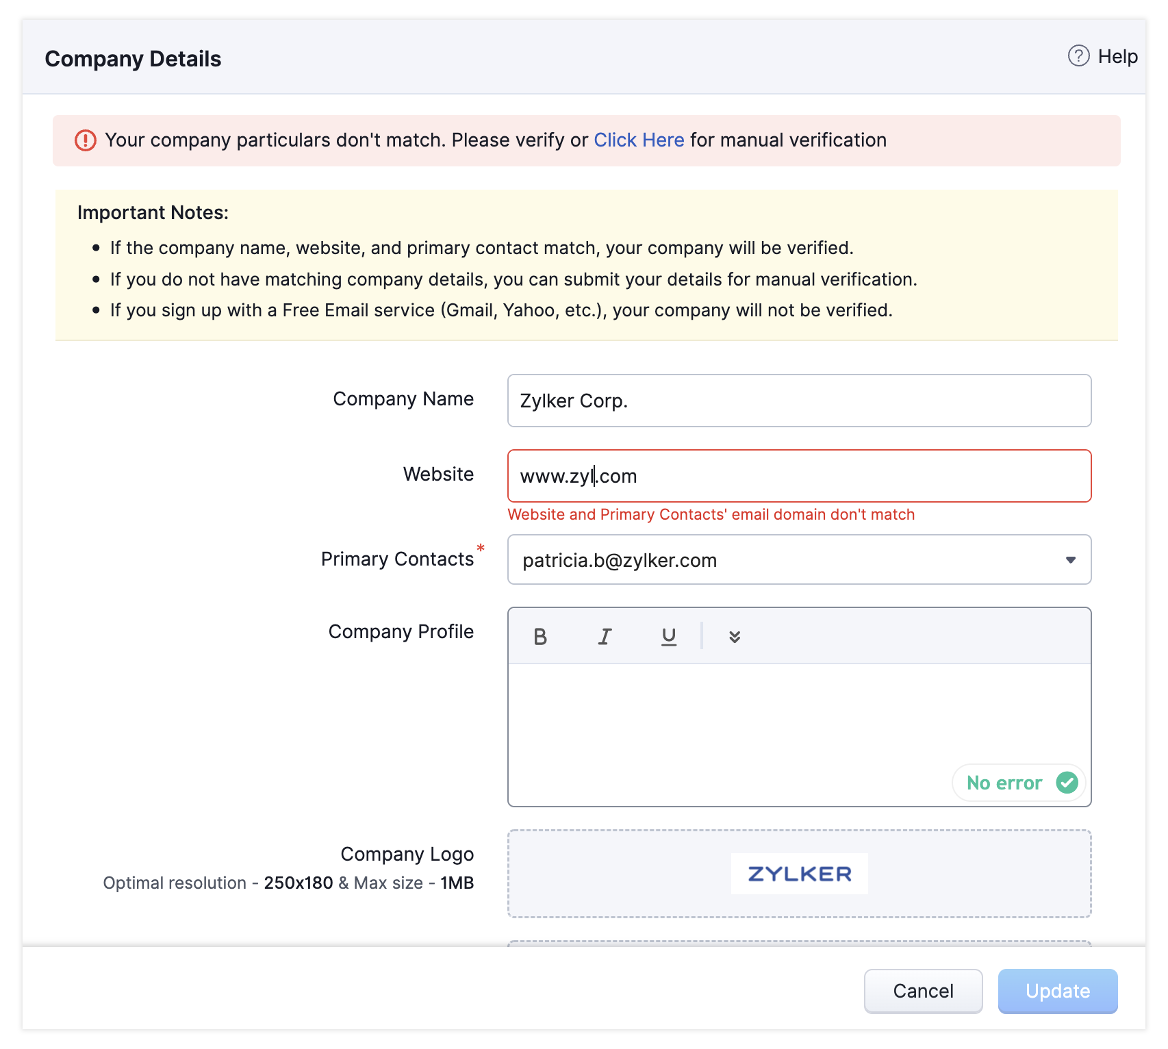The image size is (1168, 1049).
Task: Click the Primary Contacts field label
Action: (397, 559)
